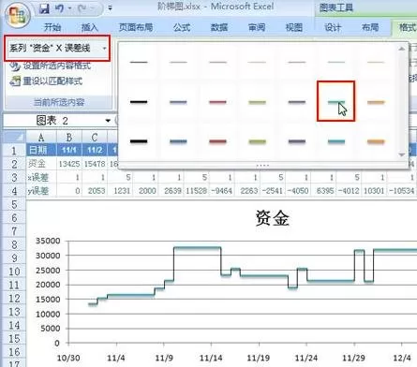The image size is (417, 367).
Task: Apply medium olive green line shape style
Action: tap(258, 102)
